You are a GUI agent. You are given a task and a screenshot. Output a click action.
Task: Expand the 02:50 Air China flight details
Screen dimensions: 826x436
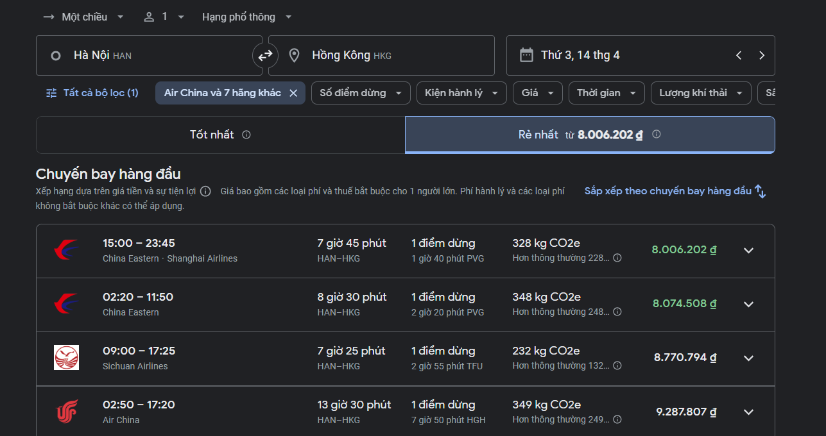748,412
